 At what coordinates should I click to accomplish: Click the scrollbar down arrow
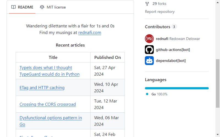click(x=218, y=135)
